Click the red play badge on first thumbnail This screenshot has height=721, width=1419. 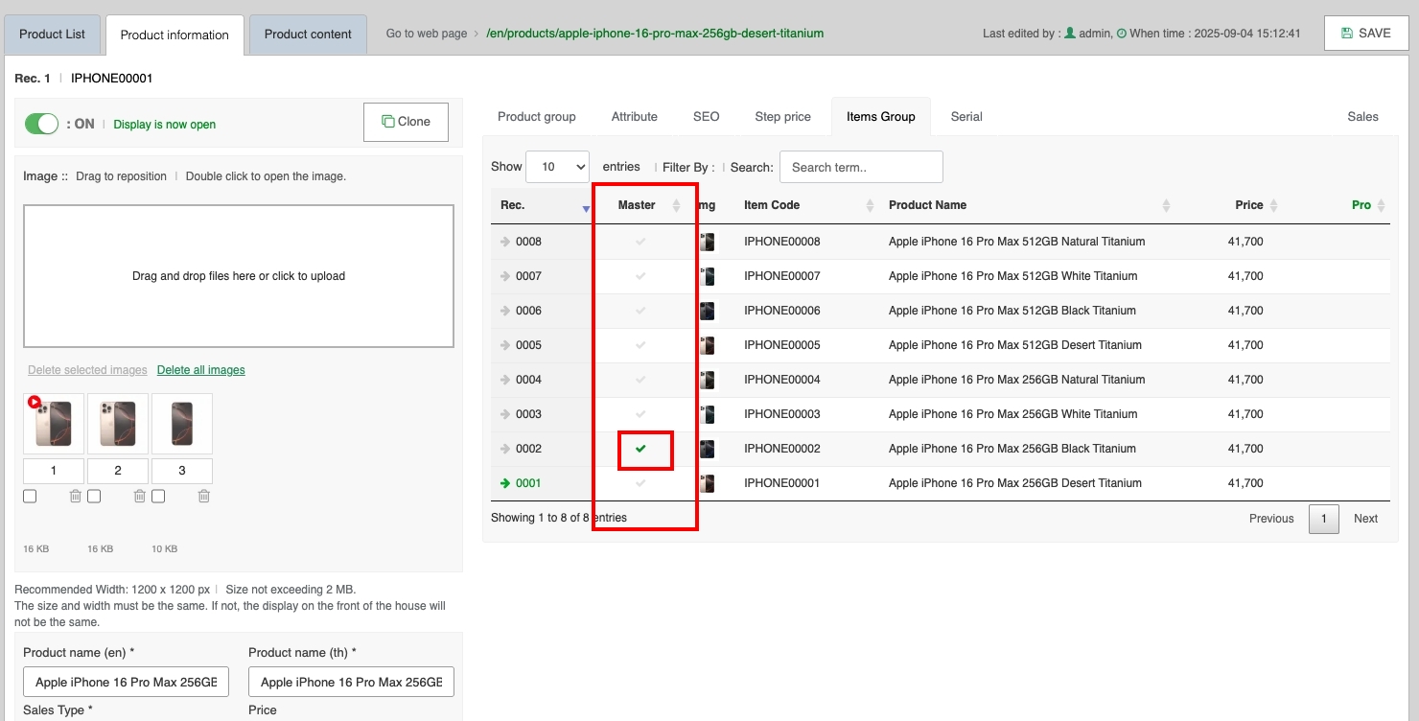tap(35, 404)
